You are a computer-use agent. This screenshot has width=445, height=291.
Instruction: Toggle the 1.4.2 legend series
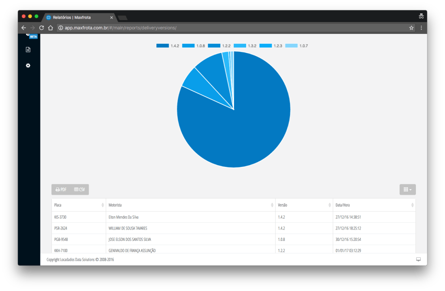168,46
